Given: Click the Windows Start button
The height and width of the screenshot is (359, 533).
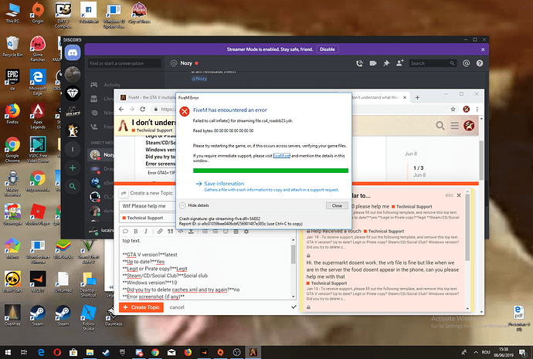Looking at the screenshot, I should pyautogui.click(x=7, y=352).
